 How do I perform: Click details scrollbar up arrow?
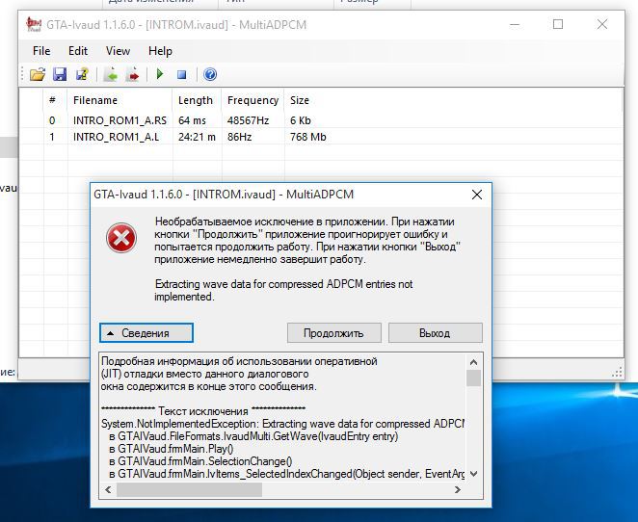[x=473, y=362]
